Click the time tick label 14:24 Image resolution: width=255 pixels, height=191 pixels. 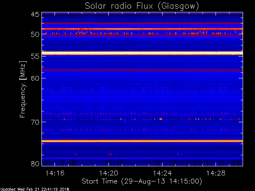(162, 173)
